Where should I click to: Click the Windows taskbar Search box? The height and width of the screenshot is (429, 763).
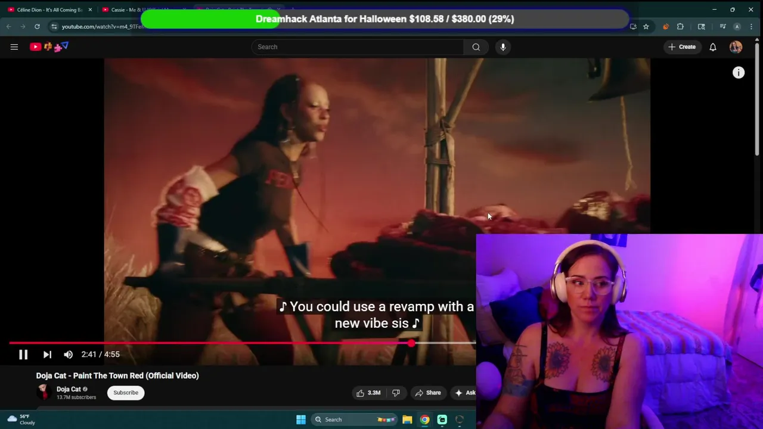(353, 419)
